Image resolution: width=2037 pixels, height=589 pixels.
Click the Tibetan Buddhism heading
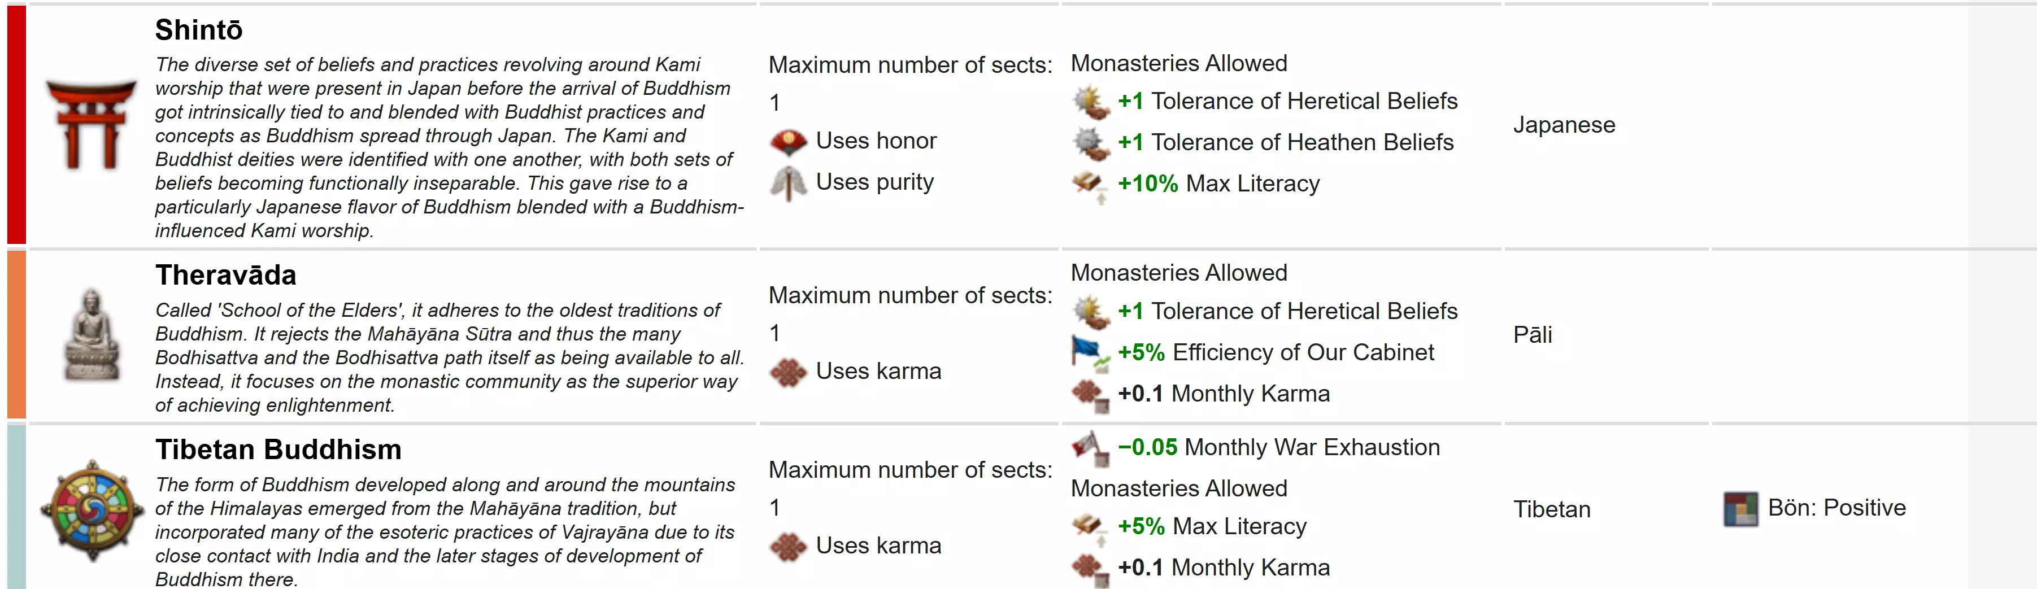pos(278,449)
